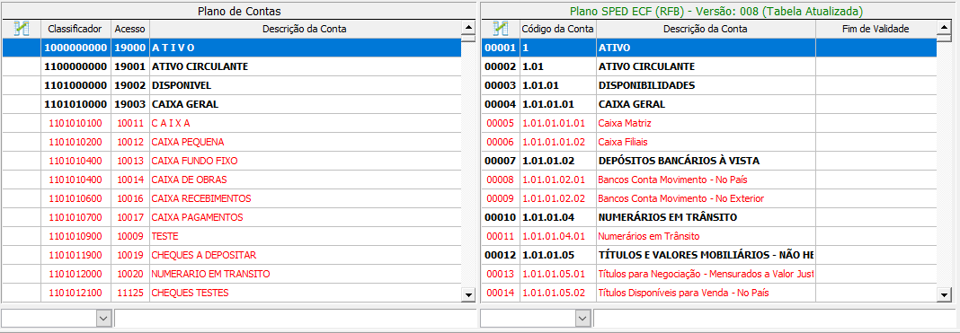Select the Caixa Matriz SPED account row

(709, 123)
